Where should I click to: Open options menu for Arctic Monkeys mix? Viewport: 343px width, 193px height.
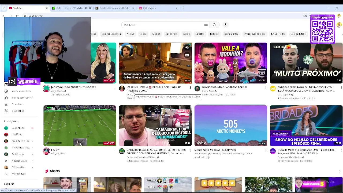click(266, 150)
